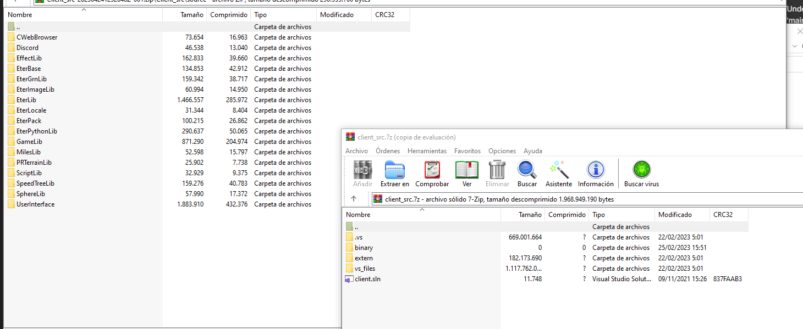Viewport: 803px width, 329px height.
Task: Open the Información toolbar icon
Action: pyautogui.click(x=596, y=170)
